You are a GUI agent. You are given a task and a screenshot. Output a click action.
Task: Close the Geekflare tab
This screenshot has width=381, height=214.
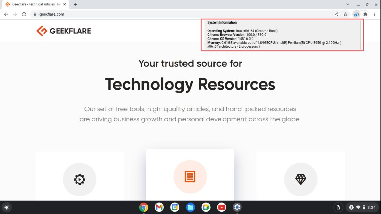point(65,4)
